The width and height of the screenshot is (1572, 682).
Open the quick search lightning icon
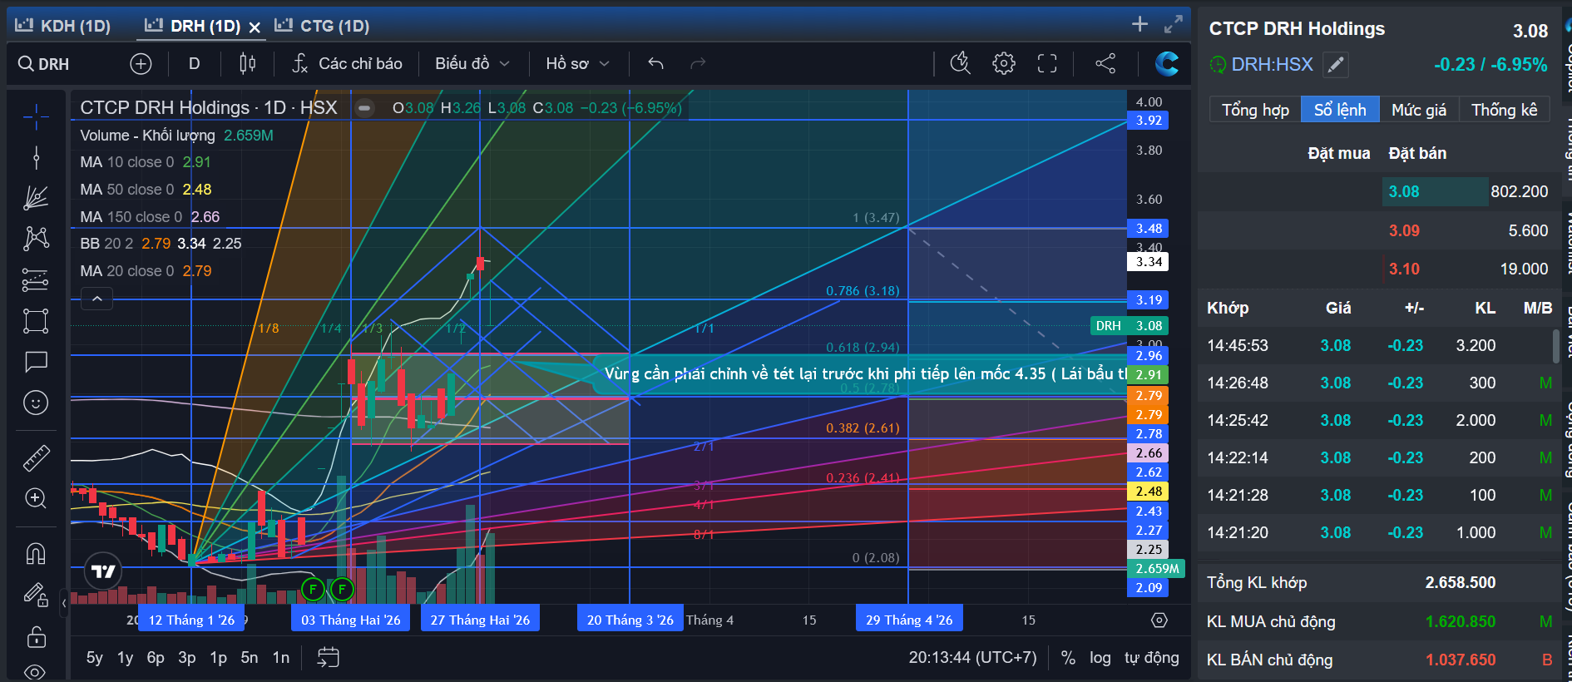pos(961,63)
